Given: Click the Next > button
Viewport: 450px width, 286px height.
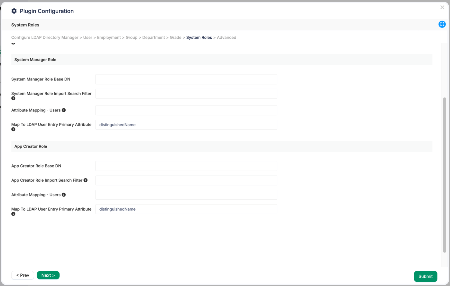Looking at the screenshot, I should coord(48,275).
